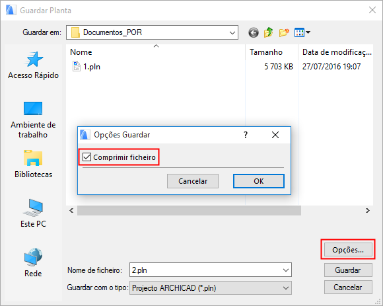Click ARCHICAD icon in Guardar Planta title bar
Screen dimensions: 383x306
point(11,11)
